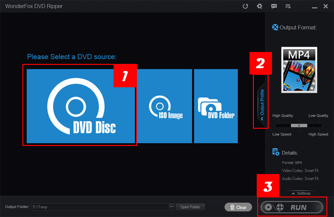Click the 'Low Speed' slider label
334x217 pixels.
[282, 134]
